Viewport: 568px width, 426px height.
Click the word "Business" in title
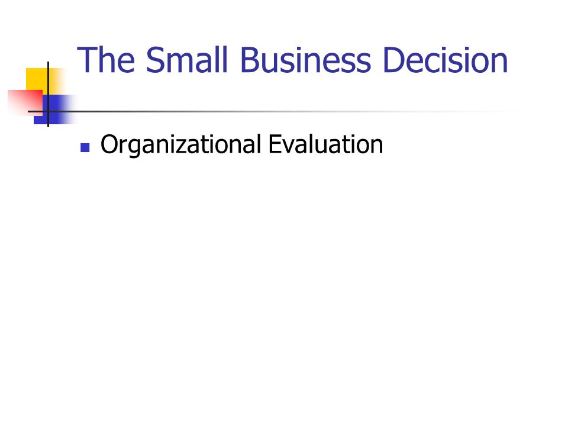click(305, 60)
